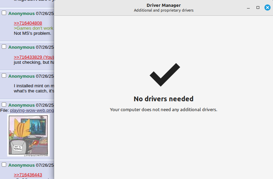Open quote link >>716433829 (You)
Viewport: 273px width, 179px height.
click(x=34, y=57)
